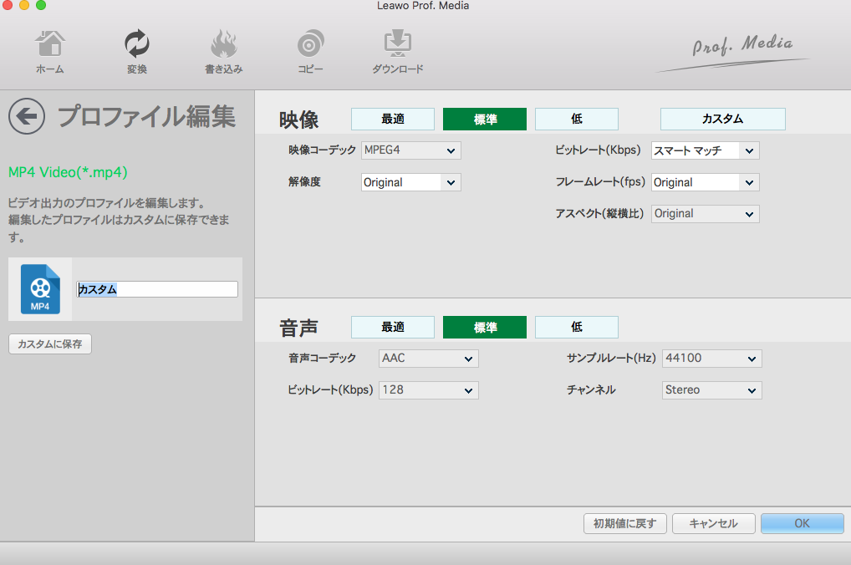The image size is (851, 565).
Task: Select the 標準 audio quality tab
Action: click(x=484, y=327)
